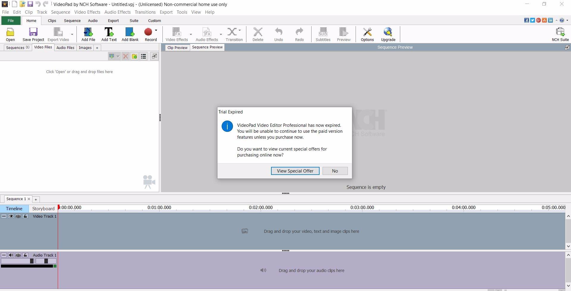Click the Preview icon in ribbon

344,32
